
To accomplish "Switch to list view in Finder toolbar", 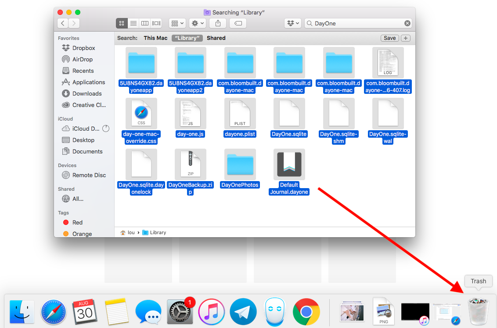I will tap(133, 23).
